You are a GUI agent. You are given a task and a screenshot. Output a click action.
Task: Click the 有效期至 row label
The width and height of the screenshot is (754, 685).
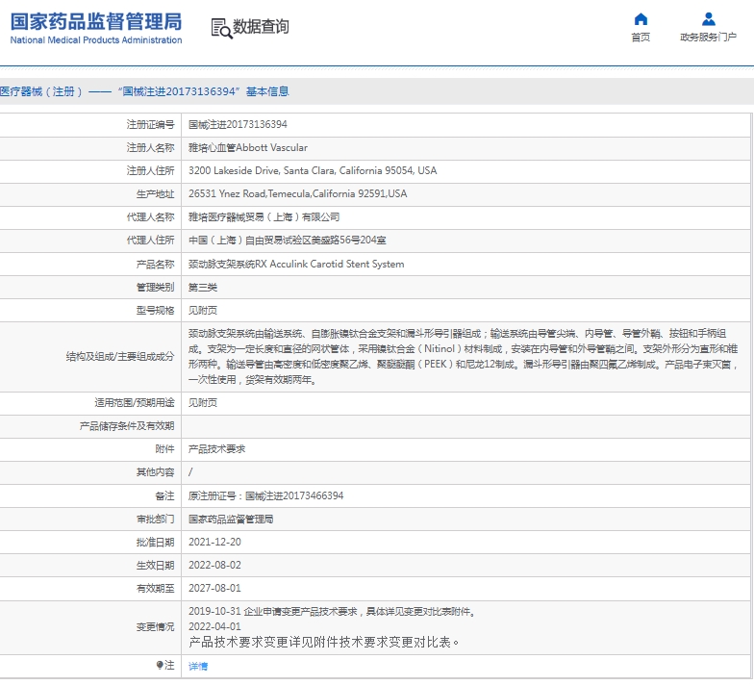pos(155,589)
